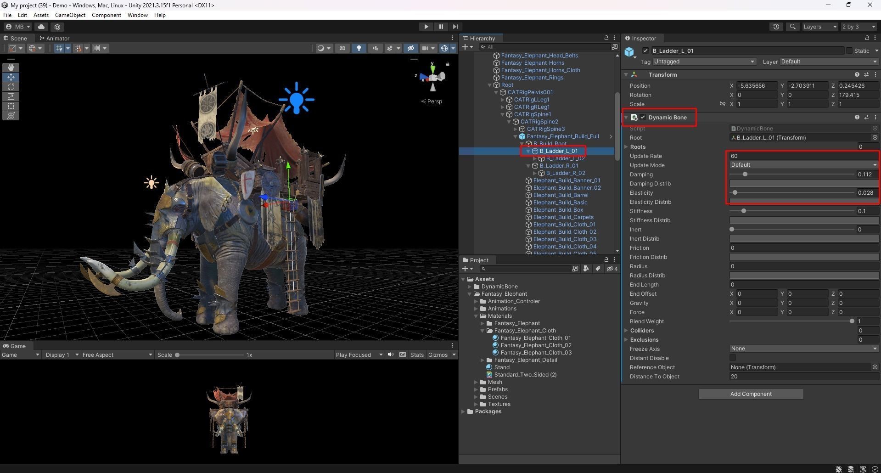Viewport: 881px width, 473px height.
Task: Click Project search by type icon
Action: click(x=586, y=269)
